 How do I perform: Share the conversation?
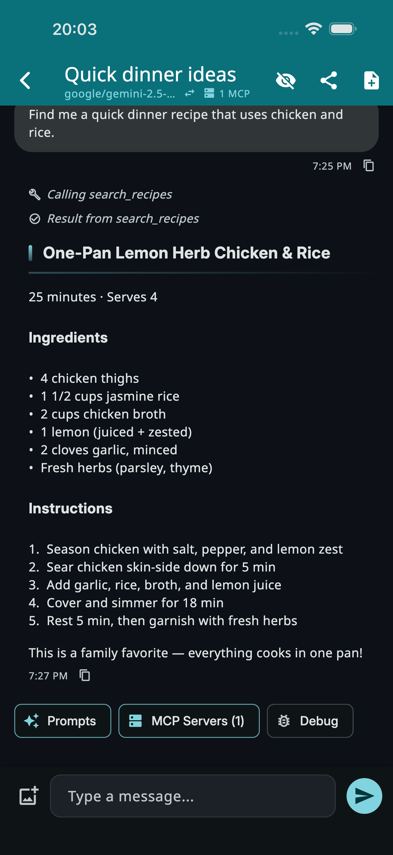(x=329, y=80)
